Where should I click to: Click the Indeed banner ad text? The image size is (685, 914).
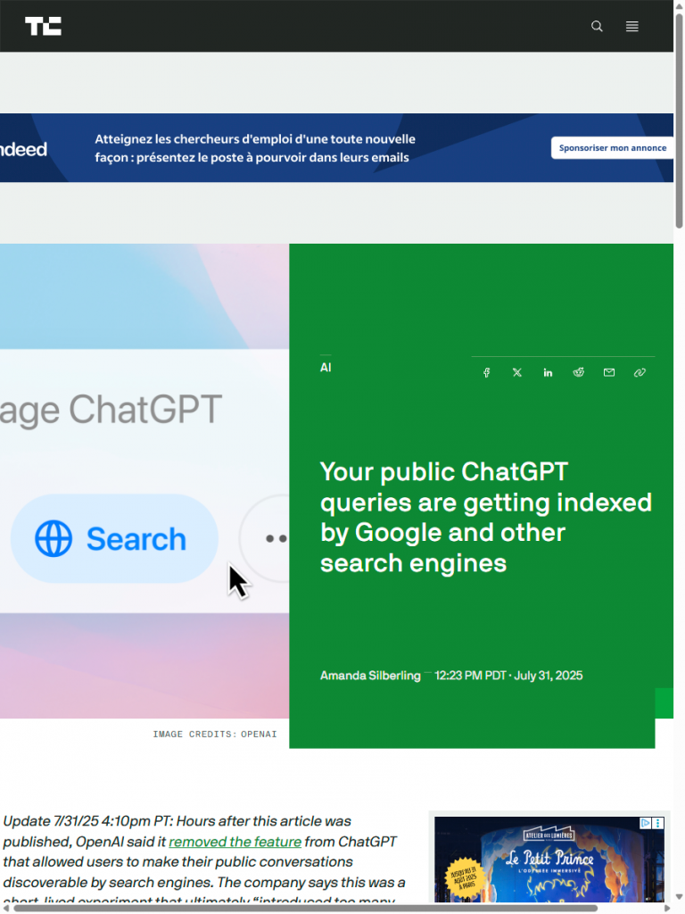click(255, 148)
